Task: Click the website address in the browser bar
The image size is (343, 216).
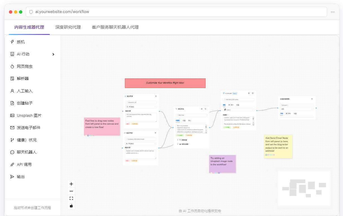Action: coord(62,12)
